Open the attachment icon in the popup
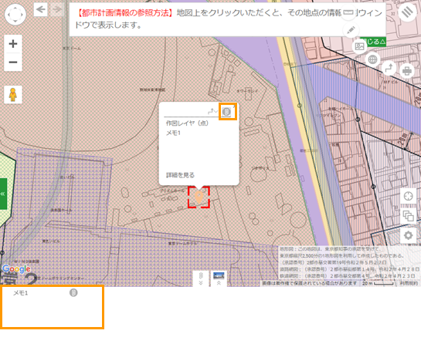The width and height of the screenshot is (421, 344). point(227,112)
